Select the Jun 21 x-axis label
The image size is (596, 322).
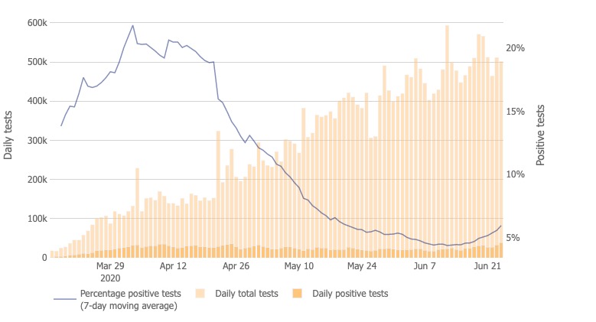[487, 267]
